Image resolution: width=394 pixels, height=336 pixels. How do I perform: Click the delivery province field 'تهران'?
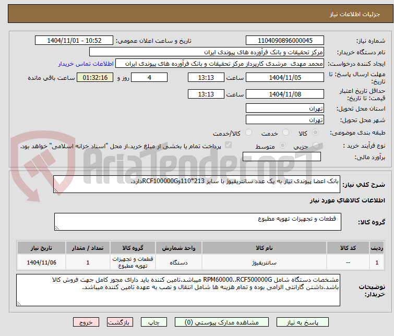(x=285, y=109)
